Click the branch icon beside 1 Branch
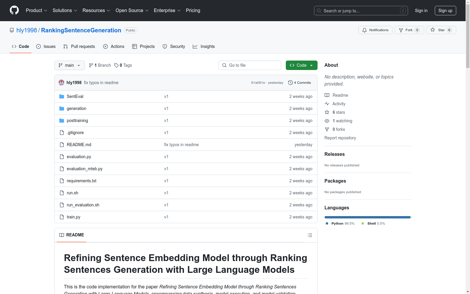 click(91, 65)
